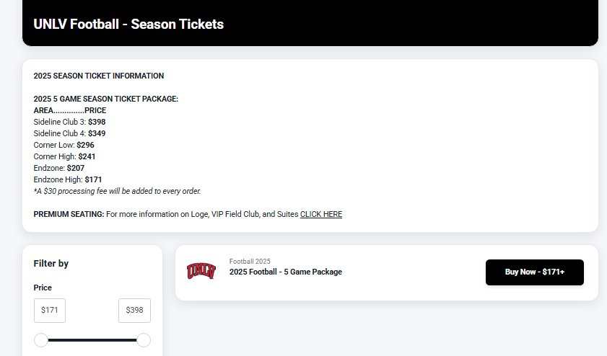This screenshot has height=356, width=607.
Task: Focus the minimum price field showing $171
Action: tap(50, 310)
